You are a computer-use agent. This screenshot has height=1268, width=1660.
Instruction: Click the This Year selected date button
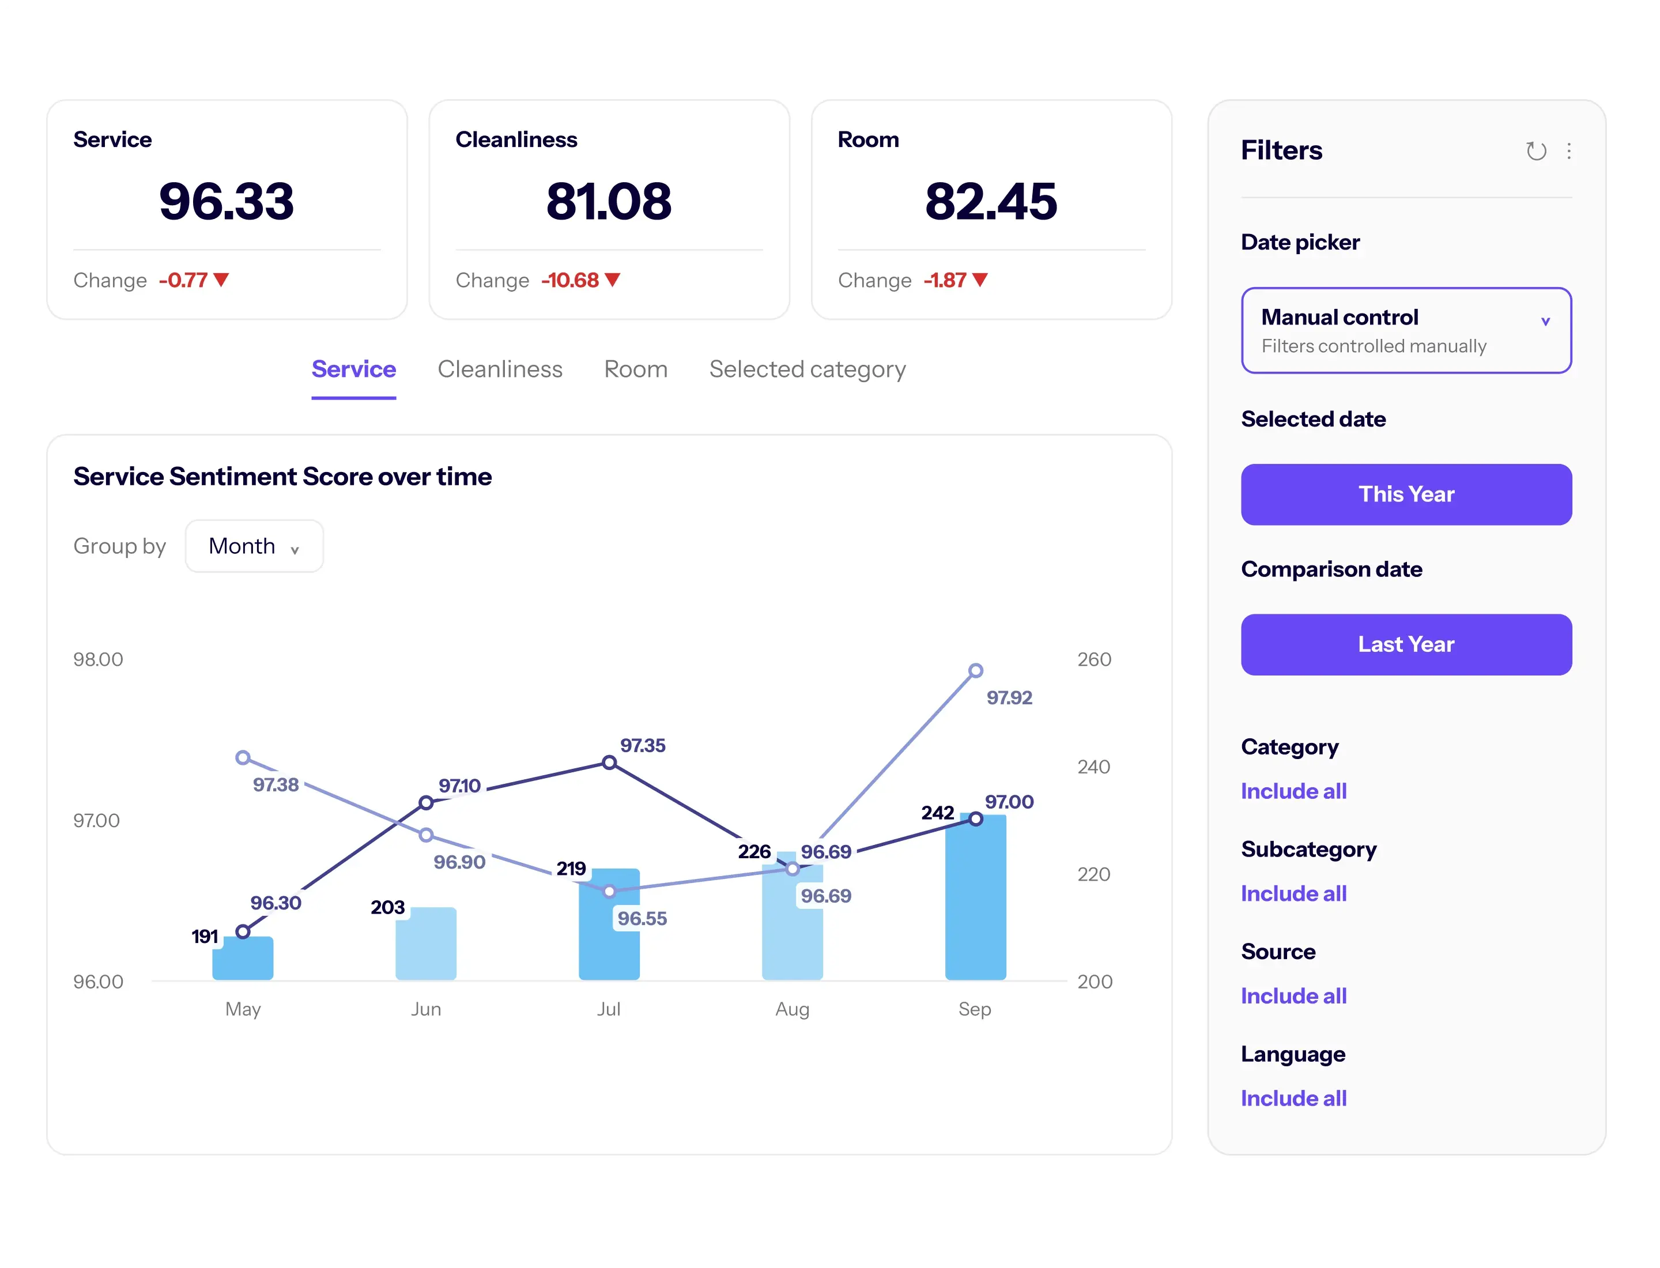point(1406,495)
